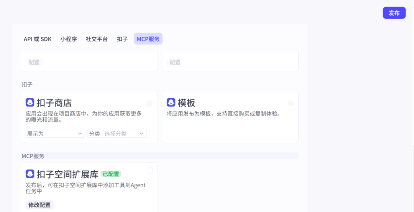Screen dimensions: 414x212
Task: Click the 应用会出现在项目商店中 description
Action: (84, 117)
